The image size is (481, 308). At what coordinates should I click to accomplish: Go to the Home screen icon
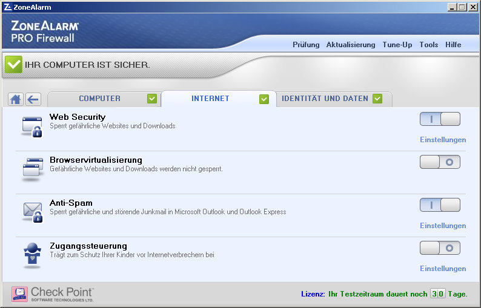tap(16, 99)
